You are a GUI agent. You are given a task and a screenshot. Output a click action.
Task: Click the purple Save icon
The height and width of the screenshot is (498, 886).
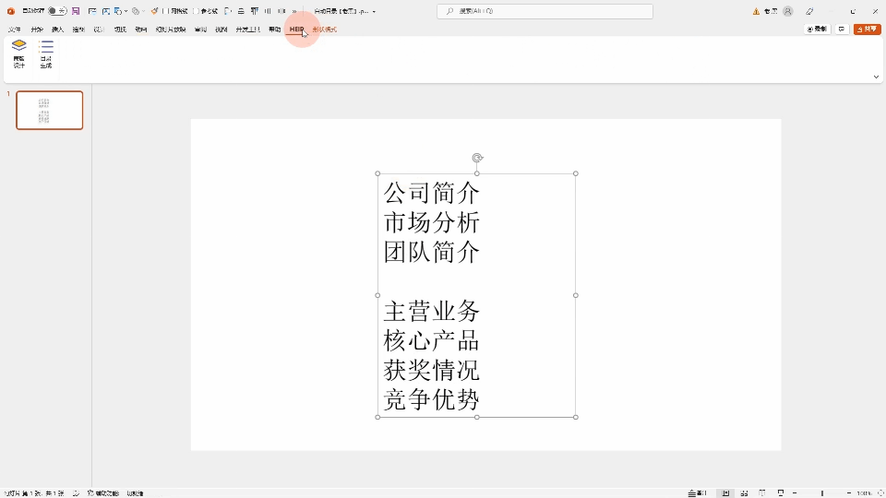pyautogui.click(x=76, y=11)
